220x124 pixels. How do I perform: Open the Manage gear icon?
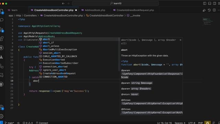[x=2, y=116]
